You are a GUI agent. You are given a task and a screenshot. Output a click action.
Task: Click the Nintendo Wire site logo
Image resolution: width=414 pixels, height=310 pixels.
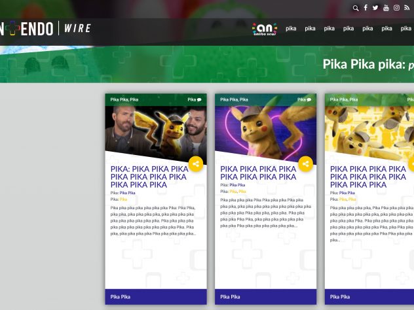coord(45,28)
